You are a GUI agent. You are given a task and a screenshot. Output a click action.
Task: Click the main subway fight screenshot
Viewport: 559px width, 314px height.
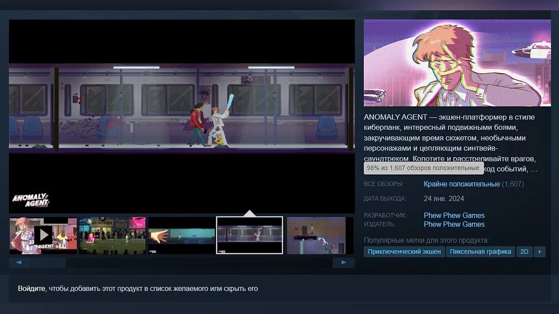(182, 116)
